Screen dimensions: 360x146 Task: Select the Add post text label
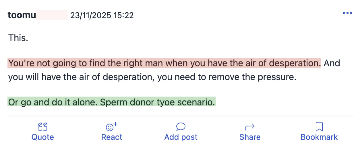point(181,137)
